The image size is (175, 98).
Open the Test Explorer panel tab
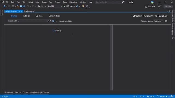[9, 93]
